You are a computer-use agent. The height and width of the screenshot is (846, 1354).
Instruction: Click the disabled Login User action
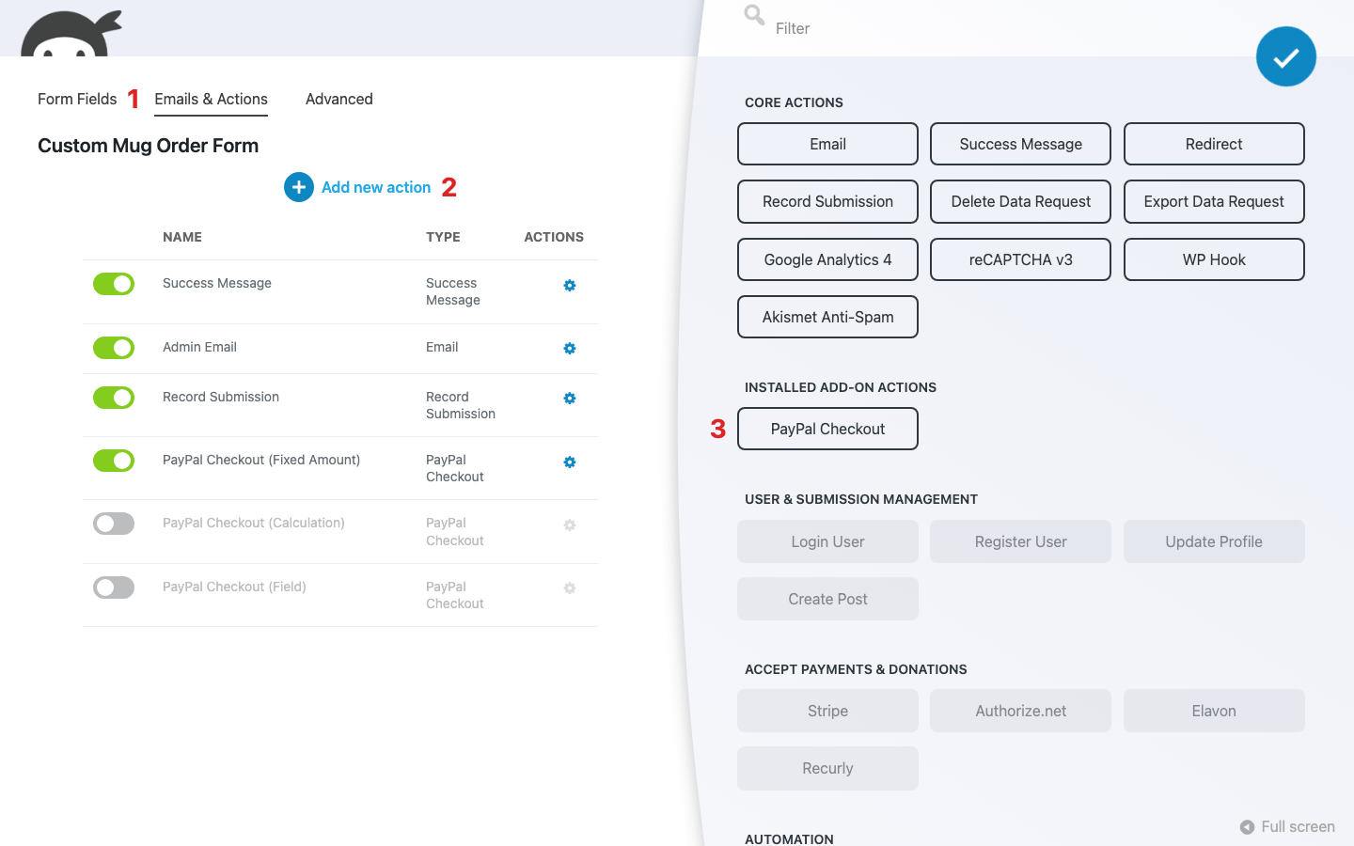pyautogui.click(x=827, y=541)
